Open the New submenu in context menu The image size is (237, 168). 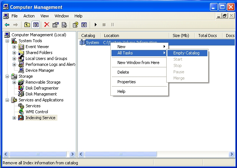pyautogui.click(x=139, y=47)
